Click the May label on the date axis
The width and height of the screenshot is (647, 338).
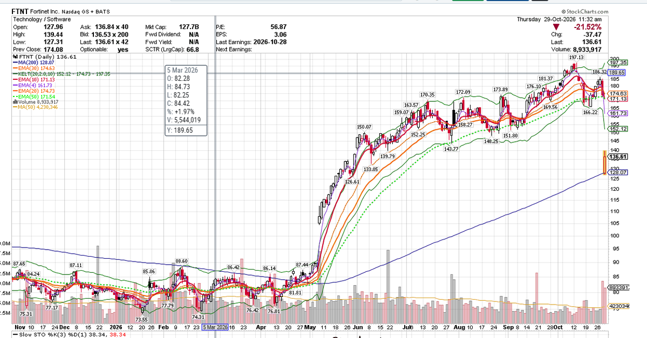310,327
